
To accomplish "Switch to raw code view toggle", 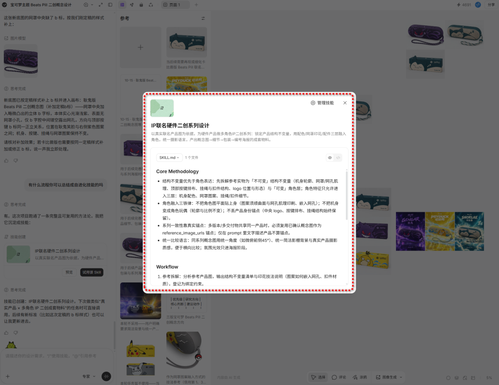I will 338,158.
